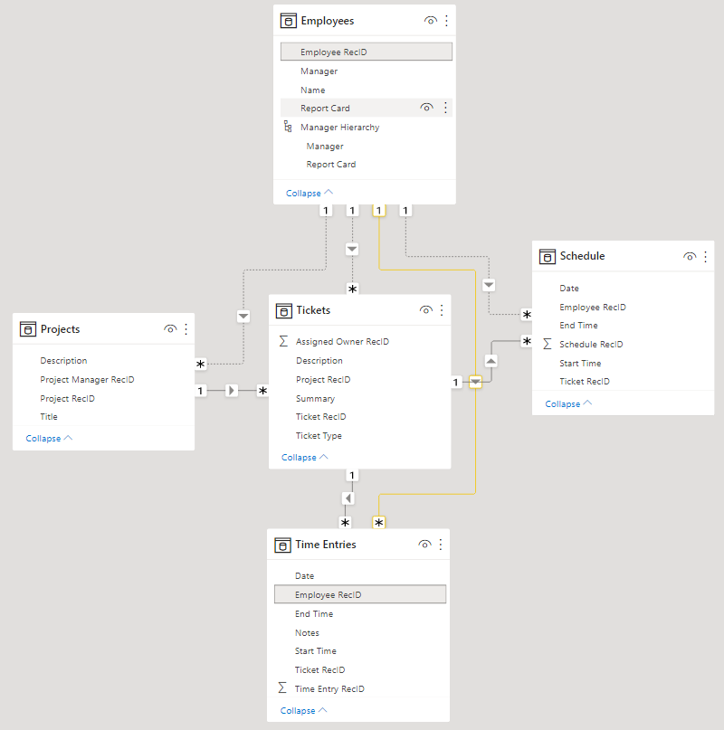Image resolution: width=724 pixels, height=730 pixels.
Task: Select Project Manager RecID field
Action: coord(87,379)
